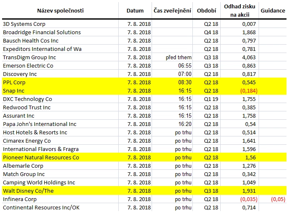
Task: Click the estimate value '4,063'
Action: [249, 58]
